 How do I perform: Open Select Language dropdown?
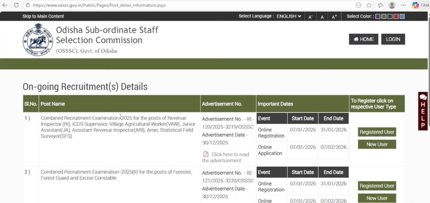tap(289, 17)
